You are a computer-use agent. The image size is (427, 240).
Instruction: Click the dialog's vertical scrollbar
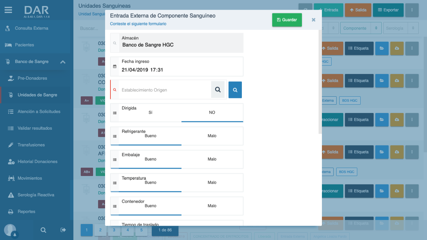tap(320, 82)
